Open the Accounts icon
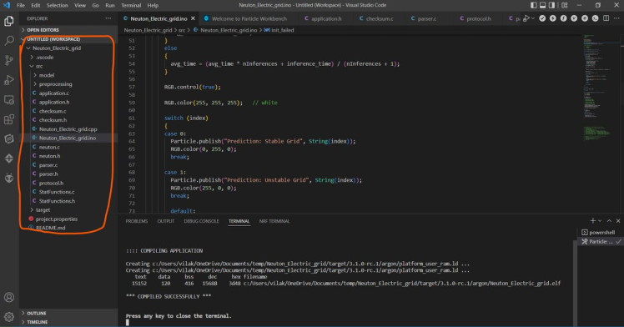 coord(8,297)
